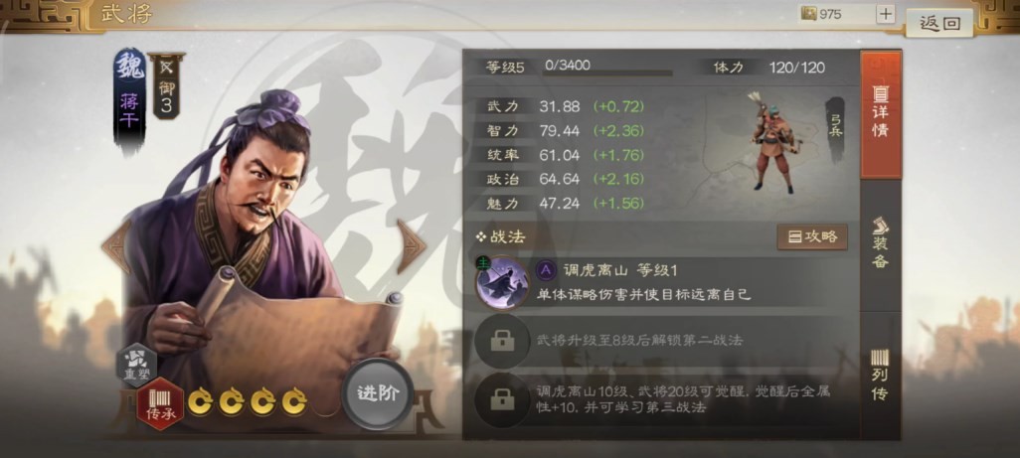Click the 重塑 reshape hexagon icon
Screen dimensions: 1020x458
[x=136, y=365]
